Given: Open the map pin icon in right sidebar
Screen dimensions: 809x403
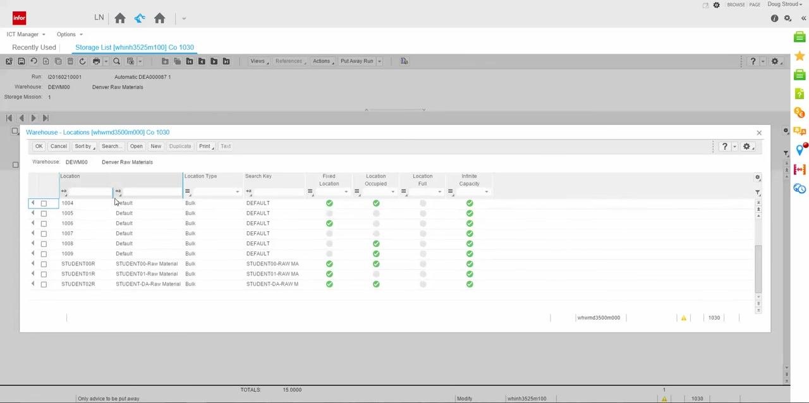Looking at the screenshot, I should (x=800, y=150).
